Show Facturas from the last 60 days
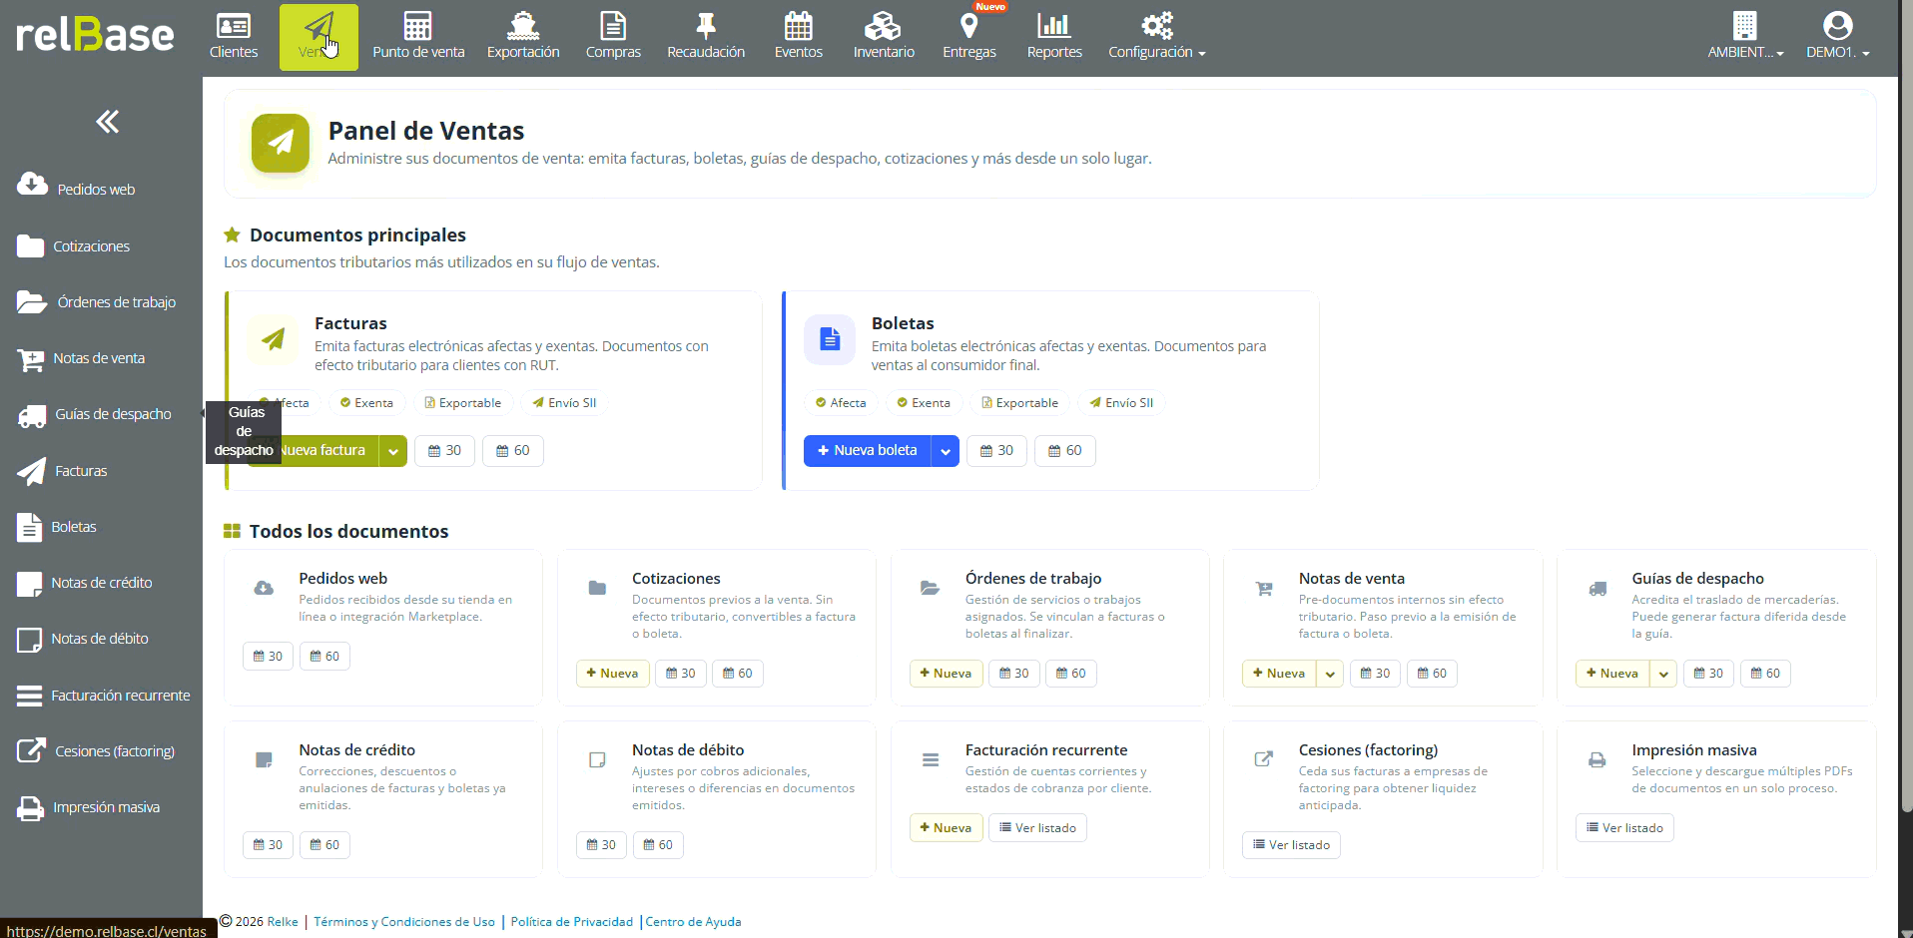This screenshot has width=1913, height=938. [x=513, y=451]
